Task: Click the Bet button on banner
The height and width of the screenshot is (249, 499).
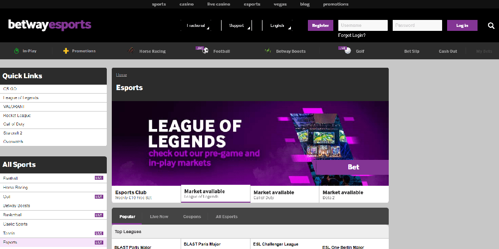Action: 353,167
